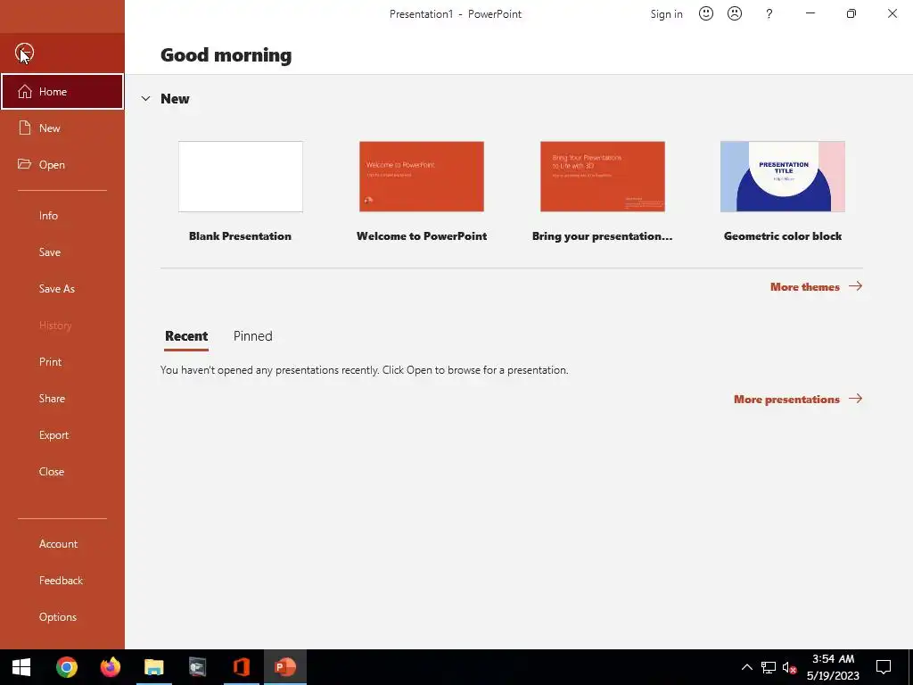The height and width of the screenshot is (685, 913).
Task: Click the Open folder icon
Action: point(24,164)
